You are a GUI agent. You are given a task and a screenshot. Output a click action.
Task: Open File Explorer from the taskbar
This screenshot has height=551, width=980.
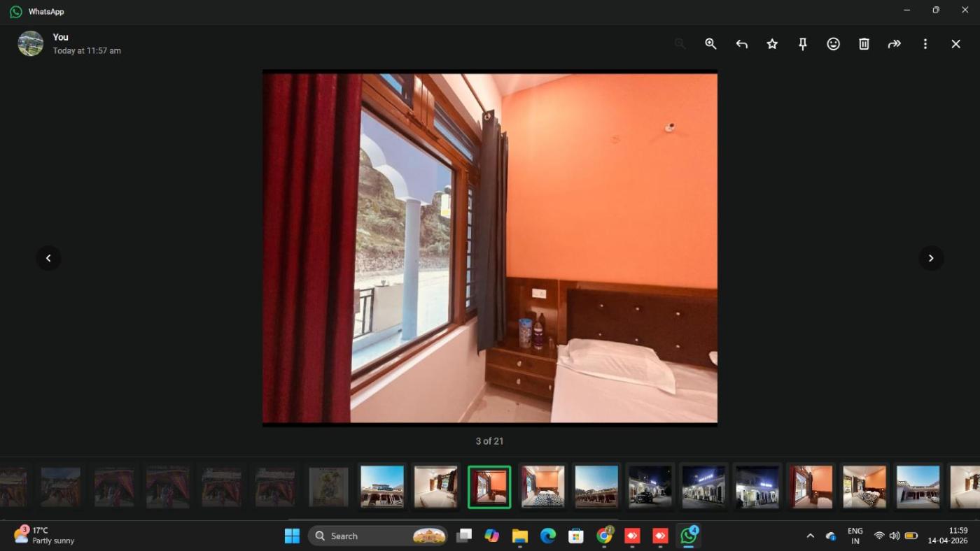click(519, 536)
